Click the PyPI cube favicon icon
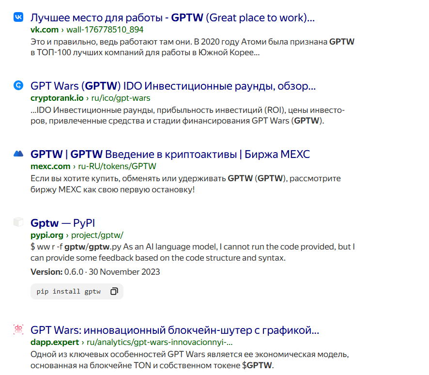Image resolution: width=429 pixels, height=375 pixels. click(x=18, y=222)
